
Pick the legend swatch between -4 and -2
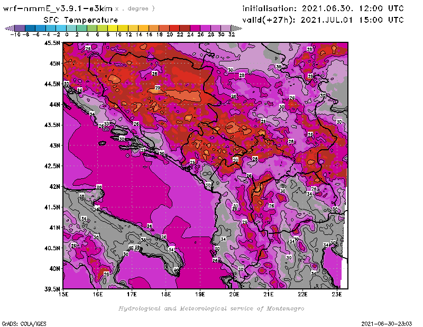51,29
